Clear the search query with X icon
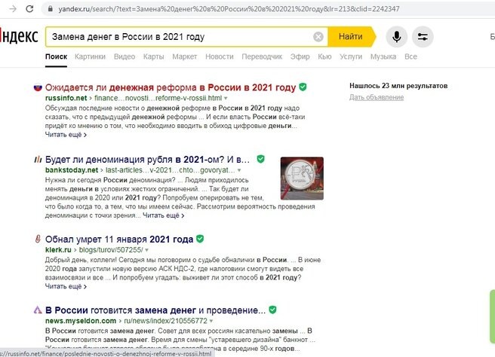 click(318, 37)
